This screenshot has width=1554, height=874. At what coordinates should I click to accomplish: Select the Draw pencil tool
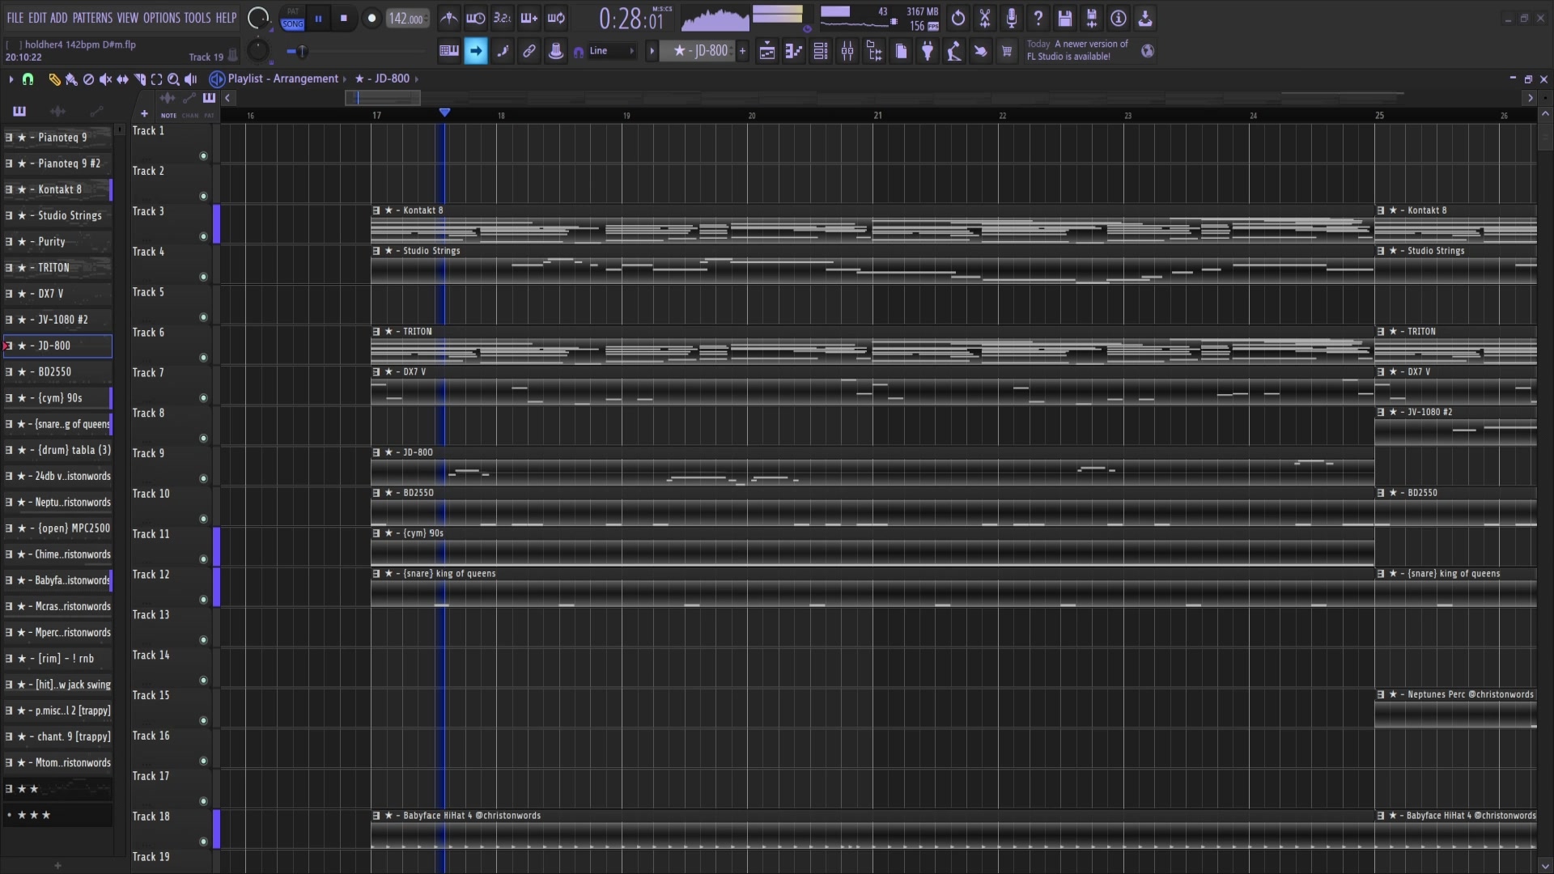(x=54, y=79)
